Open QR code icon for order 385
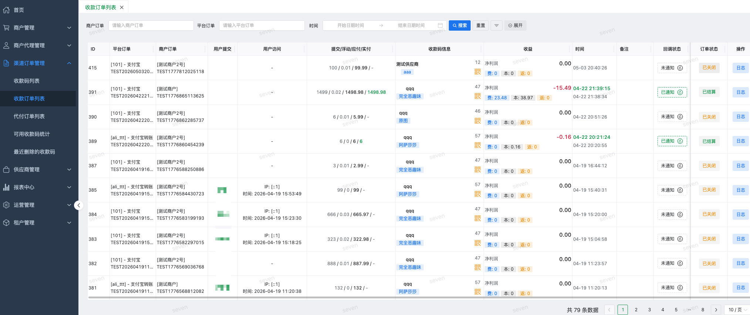This screenshot has height=315, width=750. 478,194
